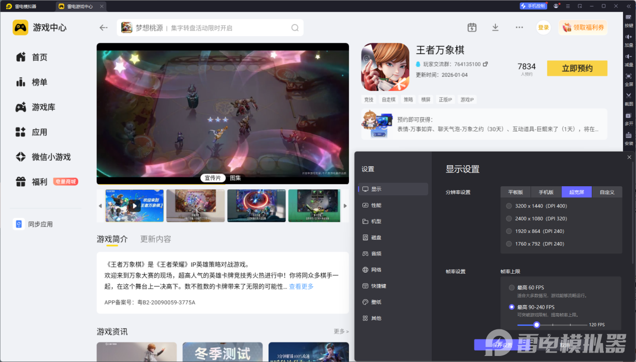Select the 3200 x 1440 resolution option

(x=537, y=206)
